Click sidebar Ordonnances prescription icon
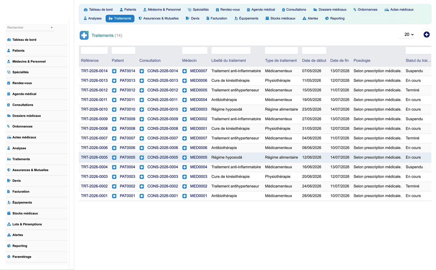 coord(9,126)
